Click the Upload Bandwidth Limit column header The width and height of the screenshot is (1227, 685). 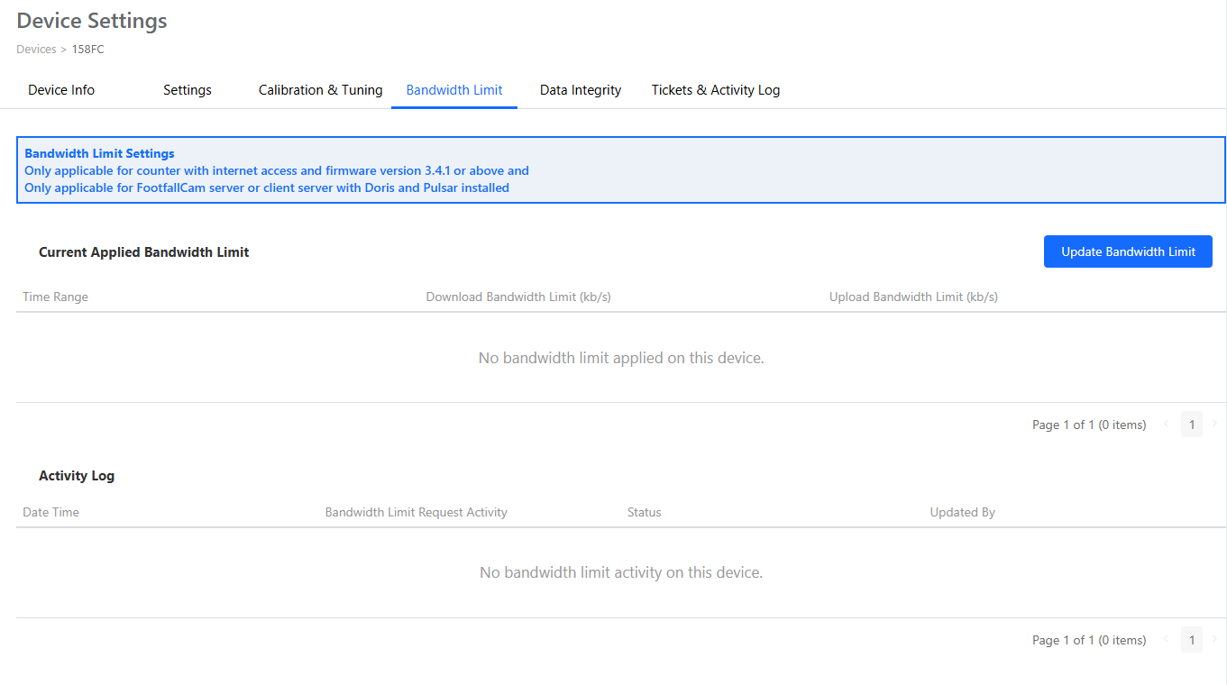tap(912, 296)
